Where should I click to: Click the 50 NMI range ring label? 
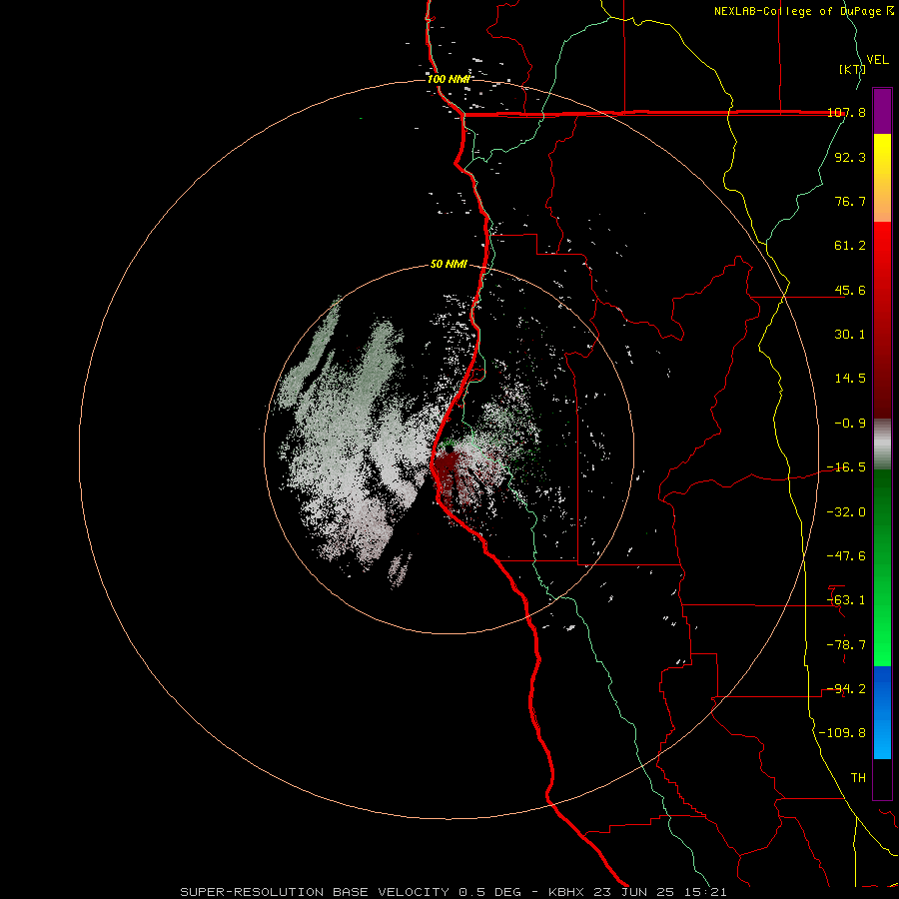449,265
